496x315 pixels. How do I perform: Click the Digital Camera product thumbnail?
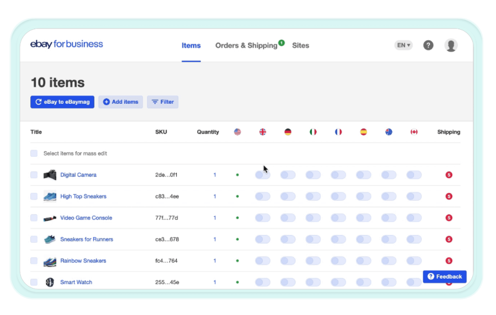click(50, 175)
